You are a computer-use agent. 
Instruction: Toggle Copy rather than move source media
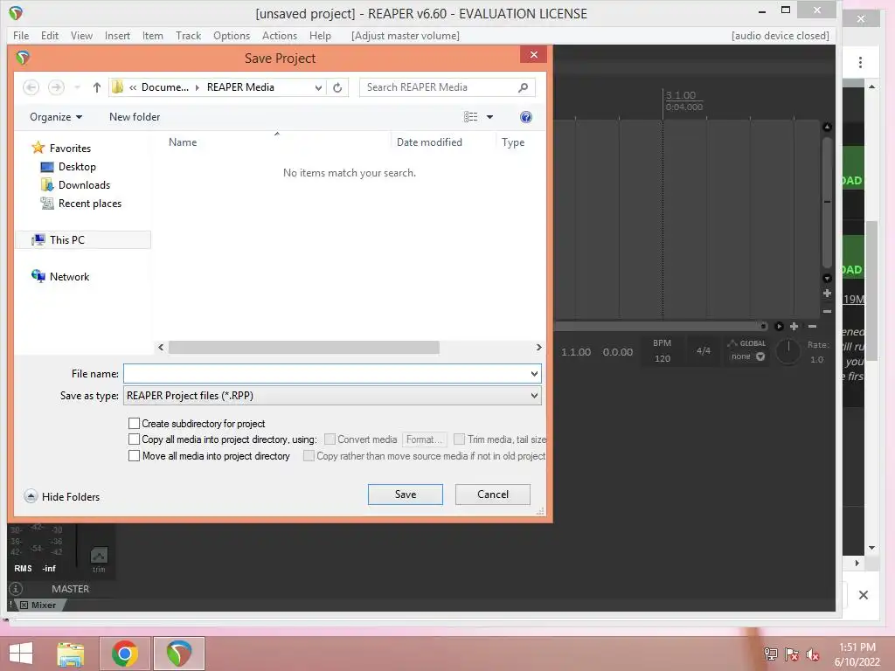309,456
